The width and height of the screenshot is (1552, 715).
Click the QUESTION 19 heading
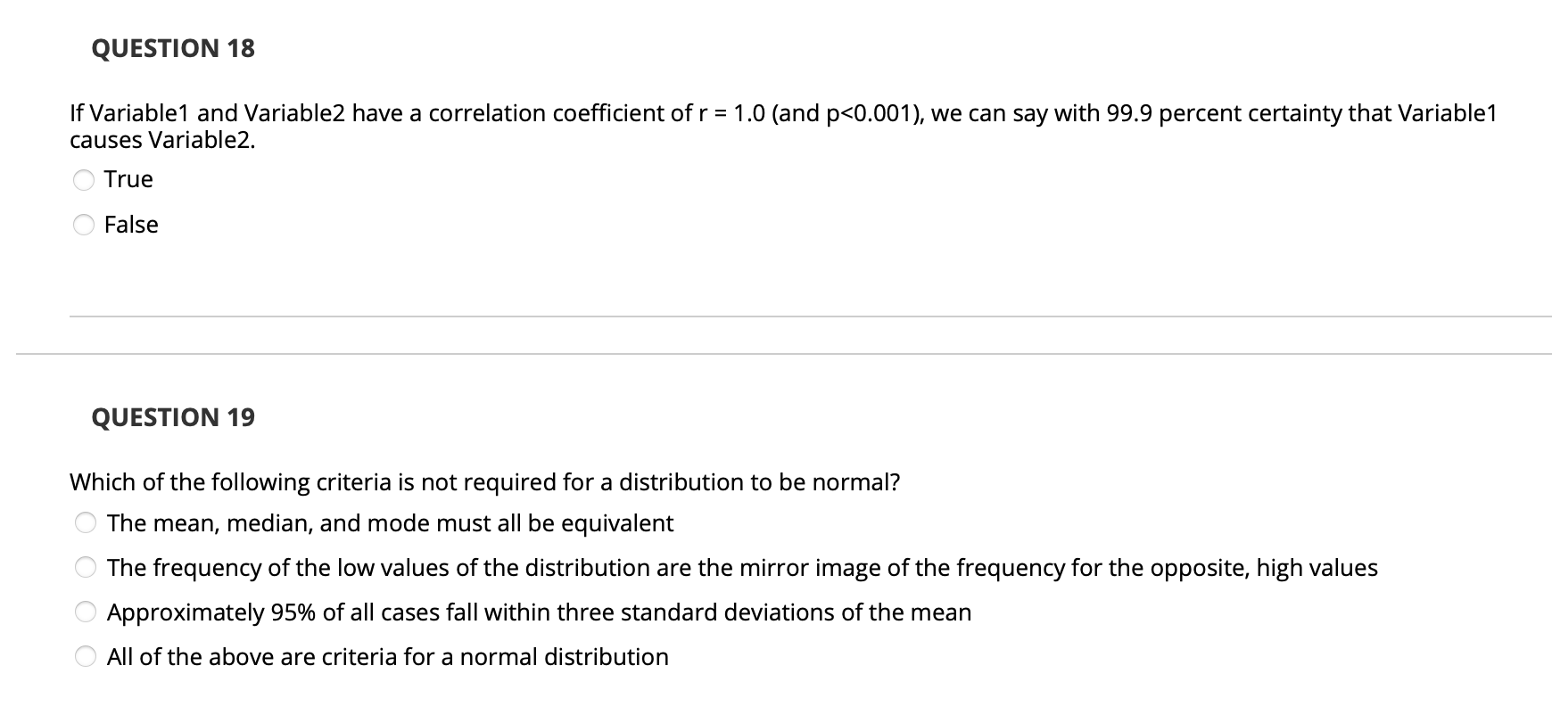[171, 416]
